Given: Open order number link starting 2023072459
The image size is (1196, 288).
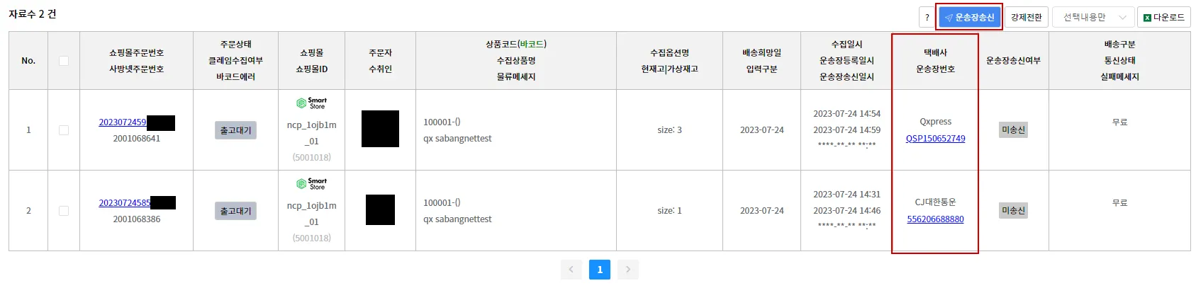Looking at the screenshot, I should (x=122, y=122).
